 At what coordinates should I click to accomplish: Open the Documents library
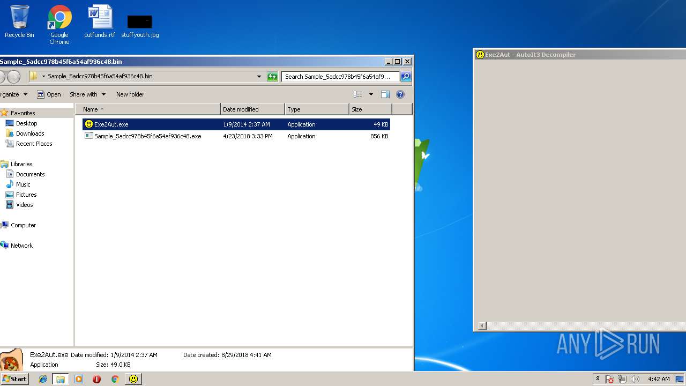(30, 174)
